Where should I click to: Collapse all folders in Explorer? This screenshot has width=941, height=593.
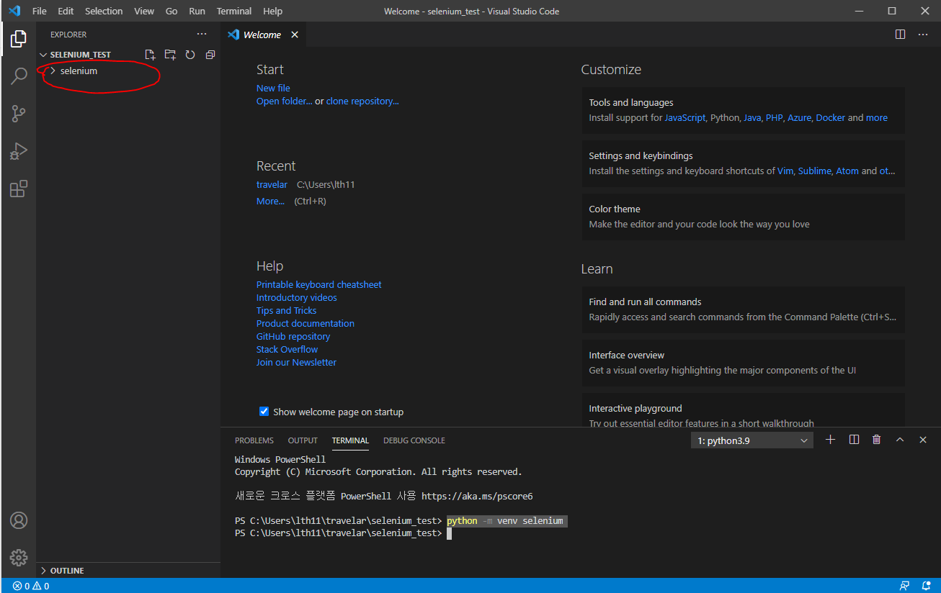[x=210, y=55]
